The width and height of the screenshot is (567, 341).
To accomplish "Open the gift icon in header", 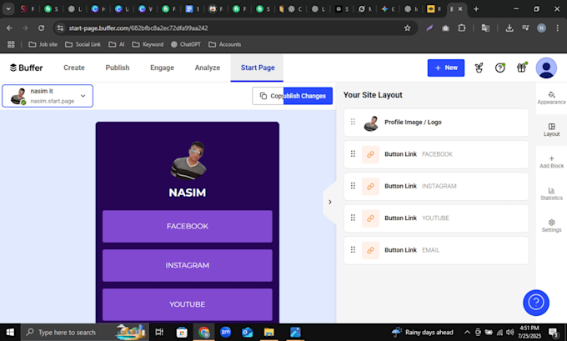I will click(x=521, y=68).
